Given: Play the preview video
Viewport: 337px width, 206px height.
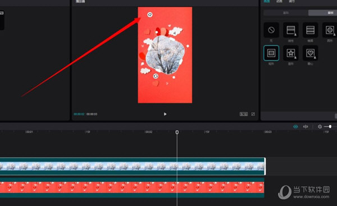Looking at the screenshot, I should click(x=165, y=114).
